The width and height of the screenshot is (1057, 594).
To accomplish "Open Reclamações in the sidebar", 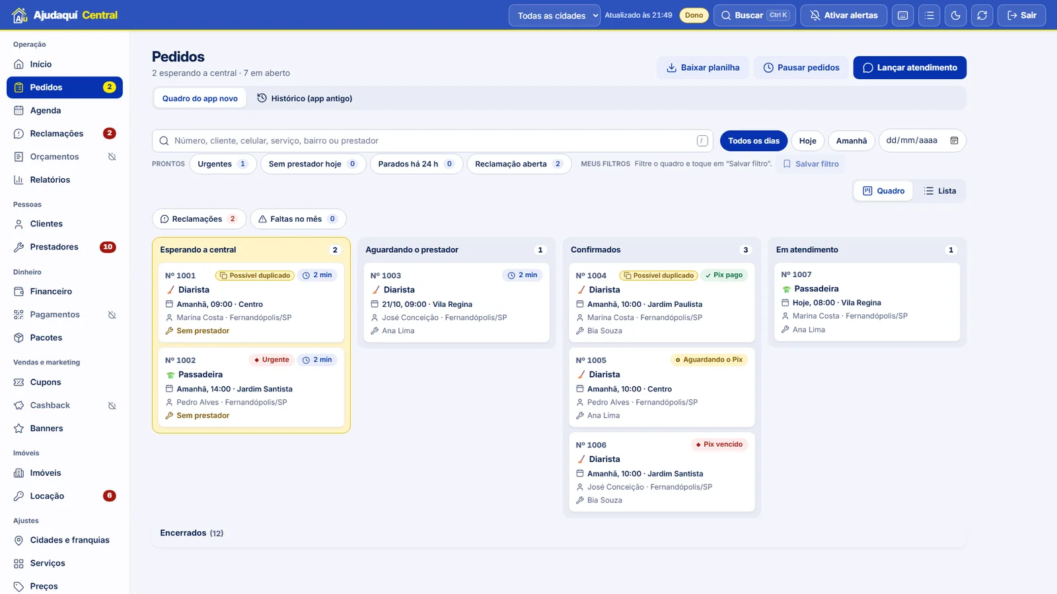I will (x=65, y=133).
